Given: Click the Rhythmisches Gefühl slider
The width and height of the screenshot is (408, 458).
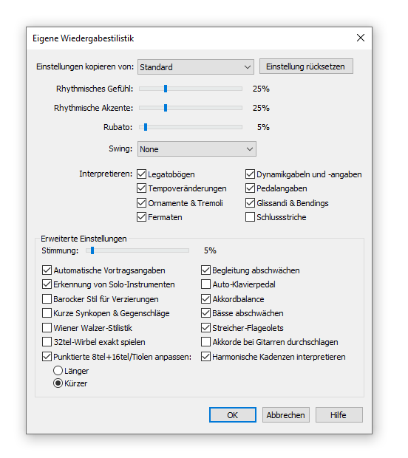Looking at the screenshot, I should coord(191,89).
